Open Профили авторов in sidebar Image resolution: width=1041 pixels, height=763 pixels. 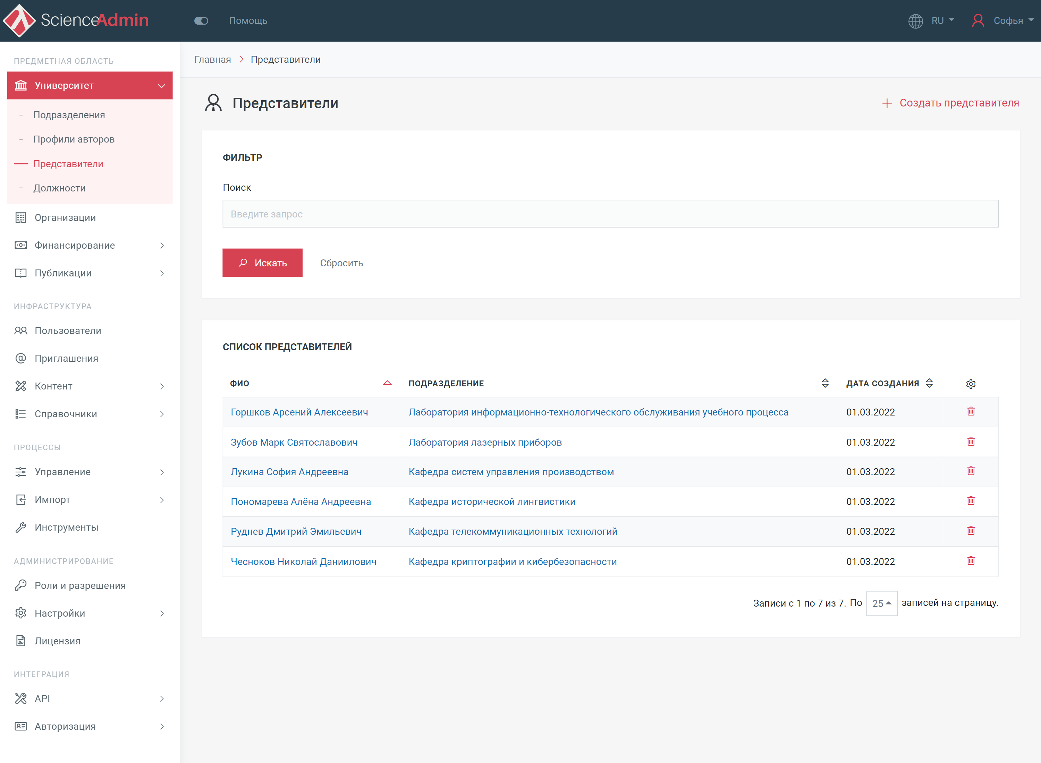[74, 139]
